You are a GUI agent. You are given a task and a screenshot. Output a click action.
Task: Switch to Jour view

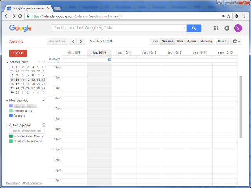[x=155, y=41]
